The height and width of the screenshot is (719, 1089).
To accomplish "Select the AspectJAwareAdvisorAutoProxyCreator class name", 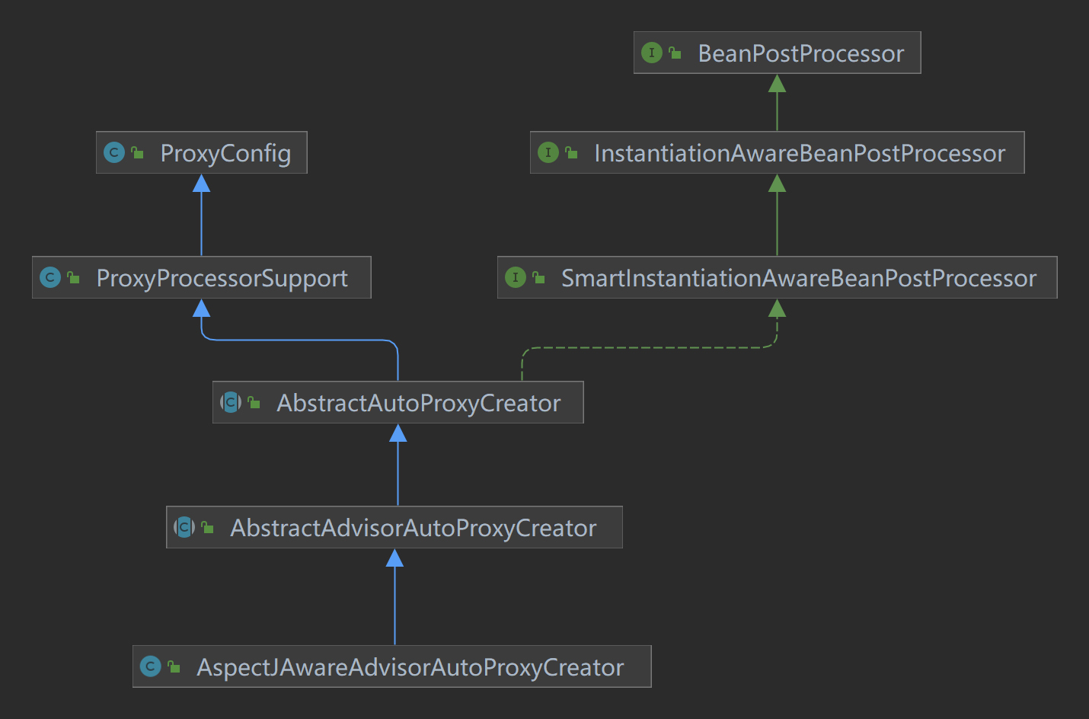I will coord(410,667).
